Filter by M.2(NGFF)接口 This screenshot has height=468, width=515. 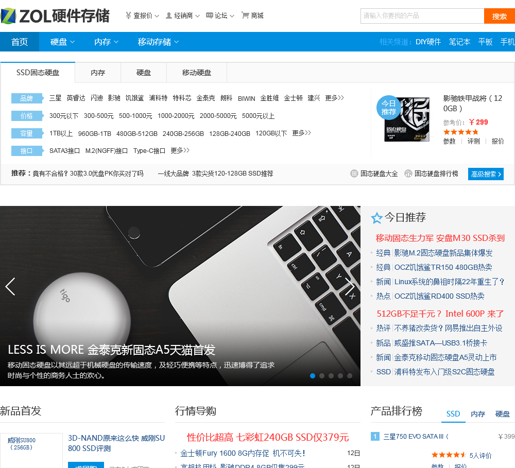tap(107, 151)
